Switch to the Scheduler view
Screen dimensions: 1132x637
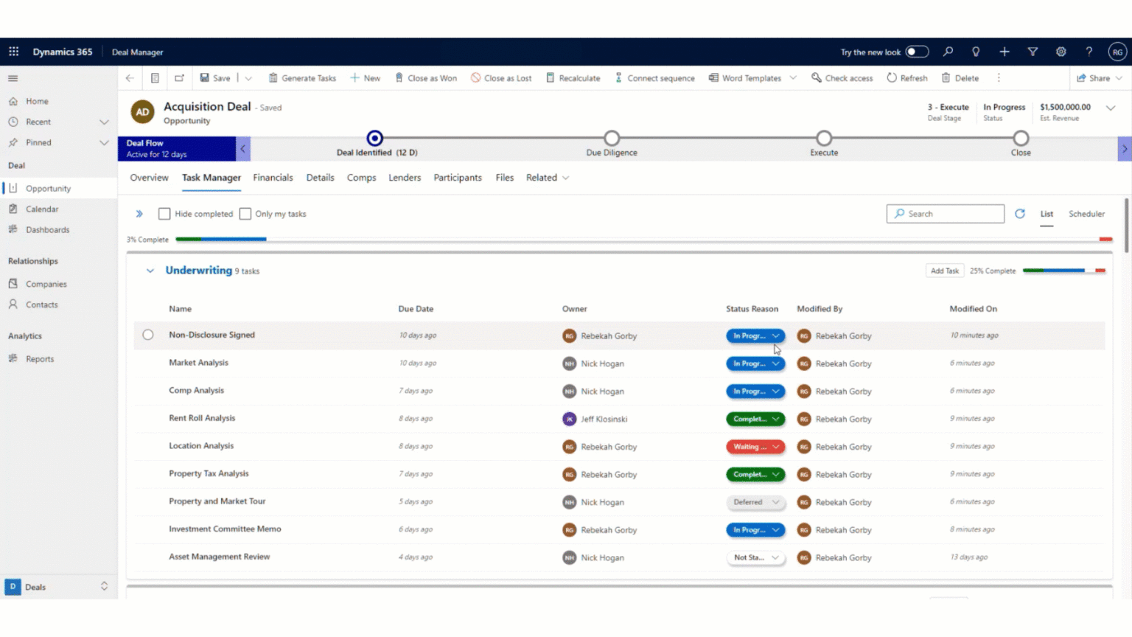(1086, 214)
